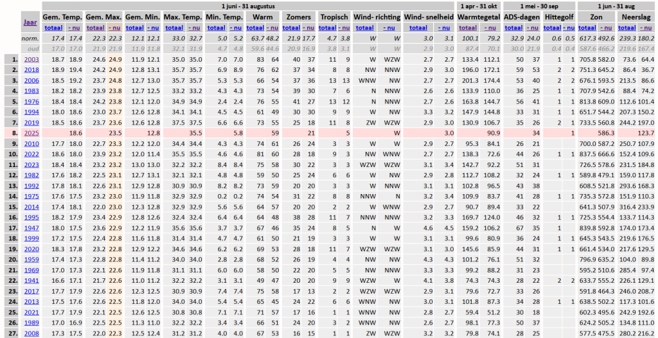Image resolution: width=658 pixels, height=338 pixels.
Task: Sort by '- nu' under Warm
Action: (x=272, y=28)
